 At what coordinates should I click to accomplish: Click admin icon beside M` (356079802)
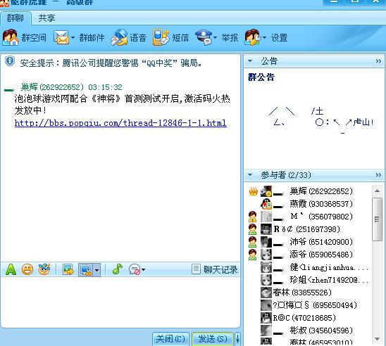252,217
